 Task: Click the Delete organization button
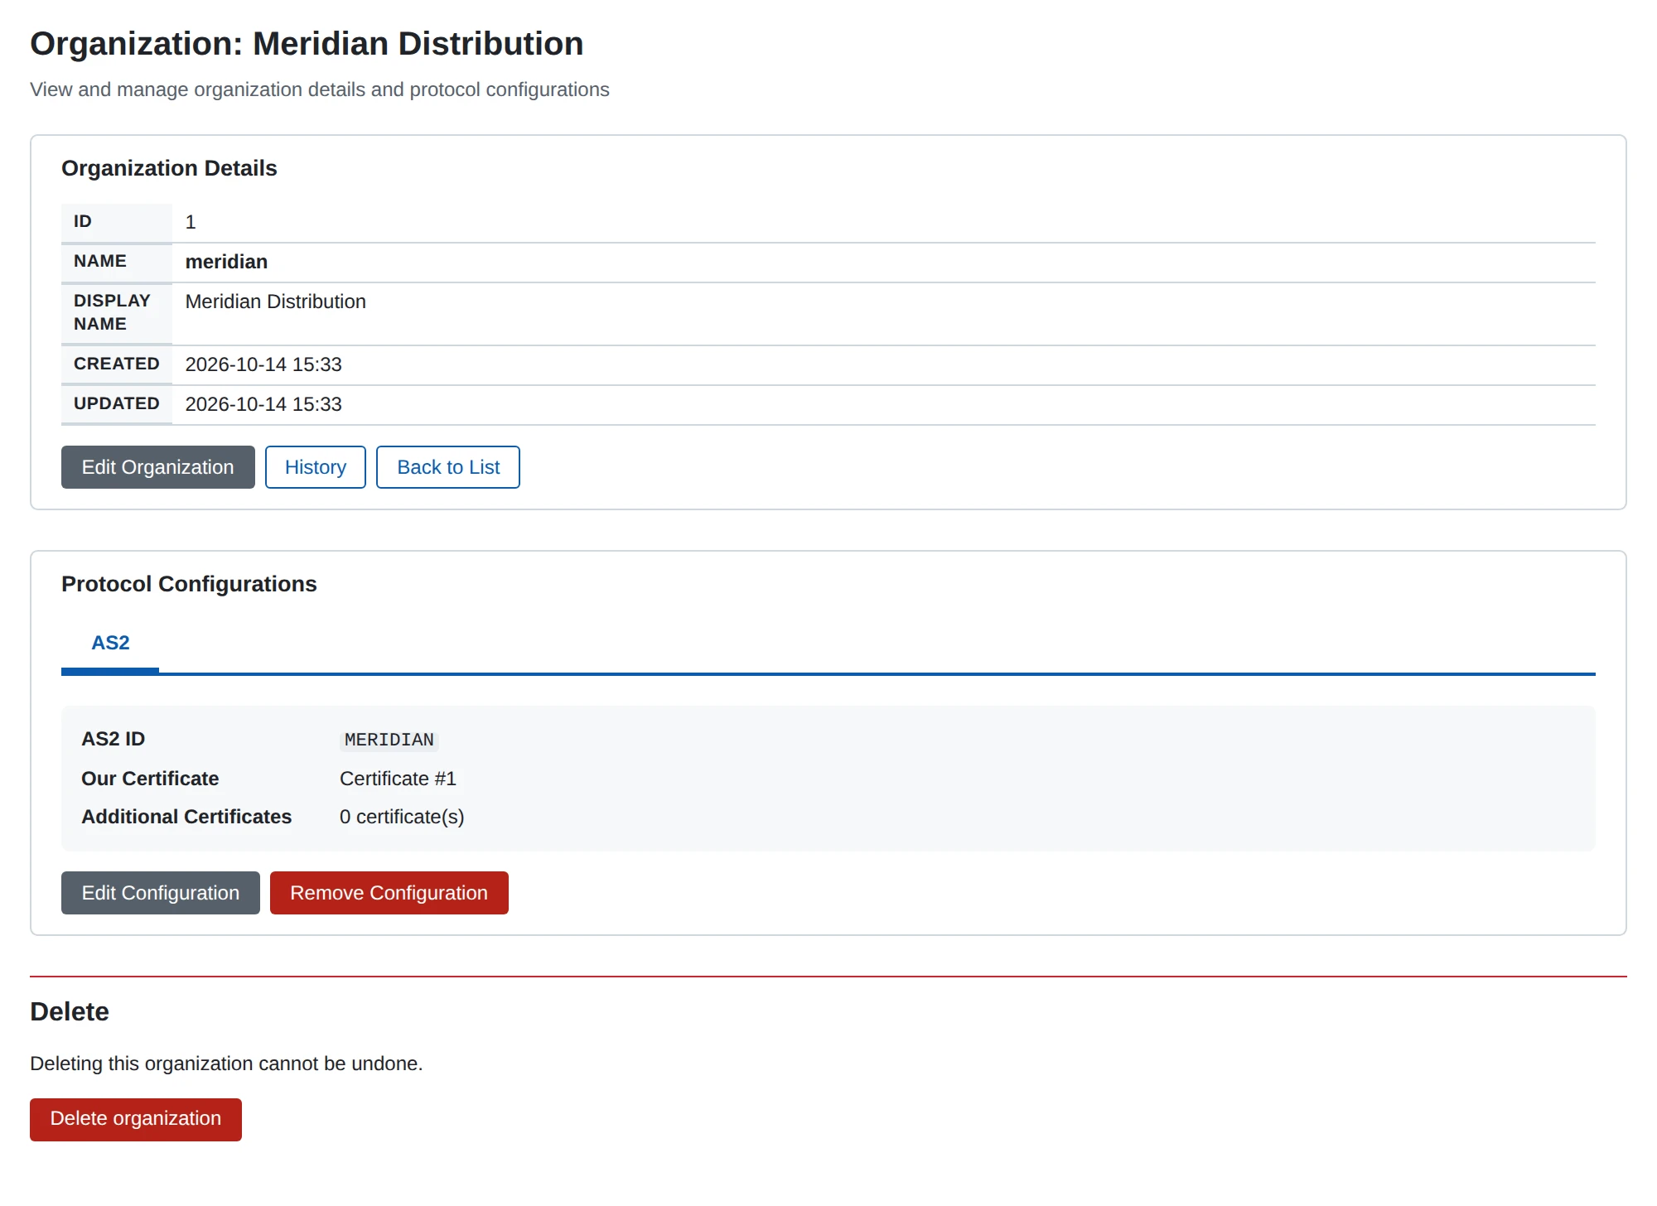[x=136, y=1119]
